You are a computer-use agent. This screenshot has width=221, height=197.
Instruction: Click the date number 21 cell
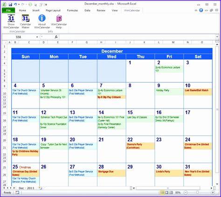[101, 140]
